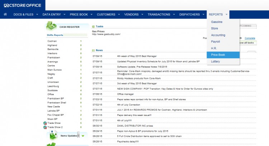
Task: Expand Items Updates green chevron
Action: [x=83, y=136]
